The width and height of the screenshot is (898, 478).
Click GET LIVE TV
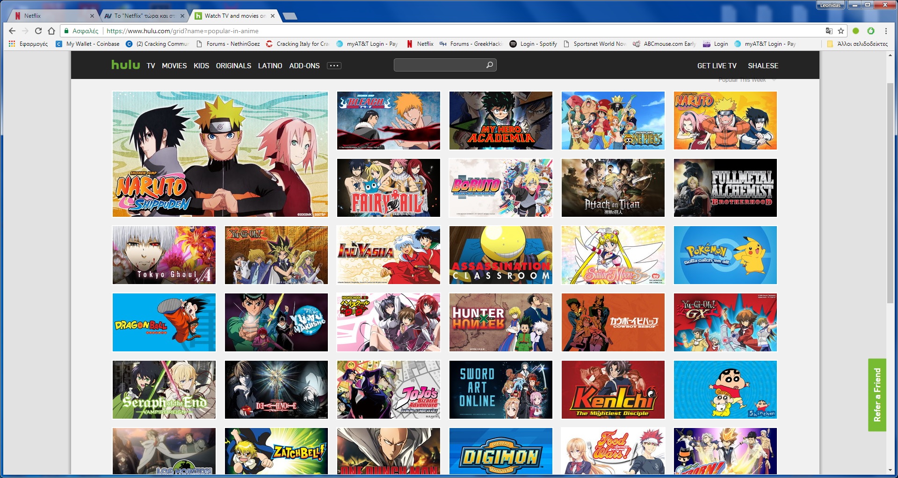[x=717, y=66]
